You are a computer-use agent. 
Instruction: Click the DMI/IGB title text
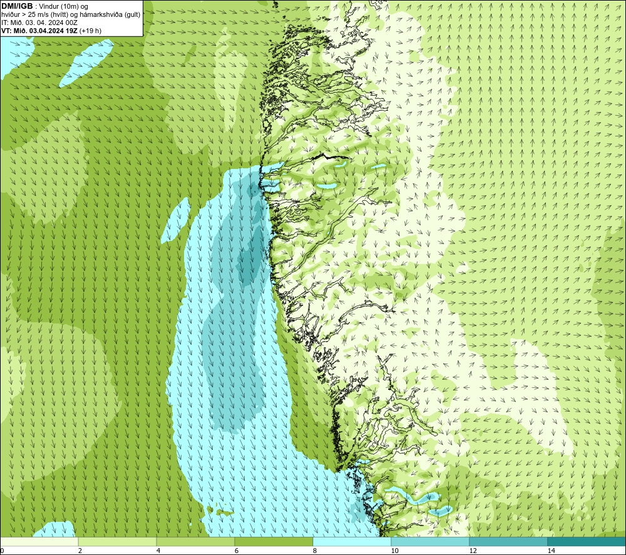[x=17, y=6]
